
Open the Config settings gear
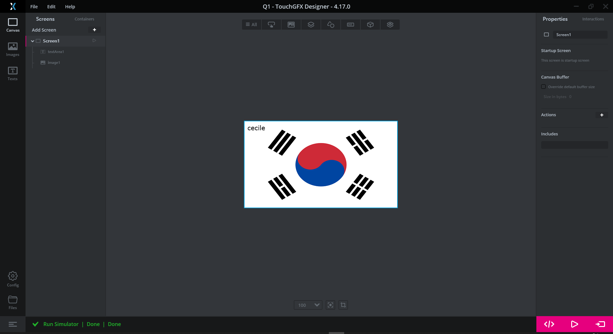tap(13, 279)
